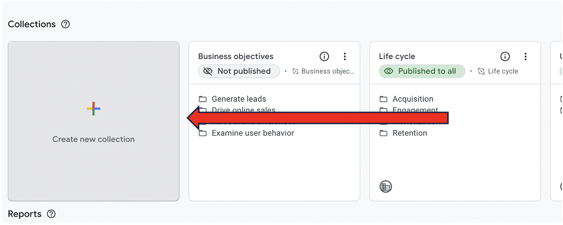Click the Reports section heading
The image size is (563, 225).
[x=25, y=214]
